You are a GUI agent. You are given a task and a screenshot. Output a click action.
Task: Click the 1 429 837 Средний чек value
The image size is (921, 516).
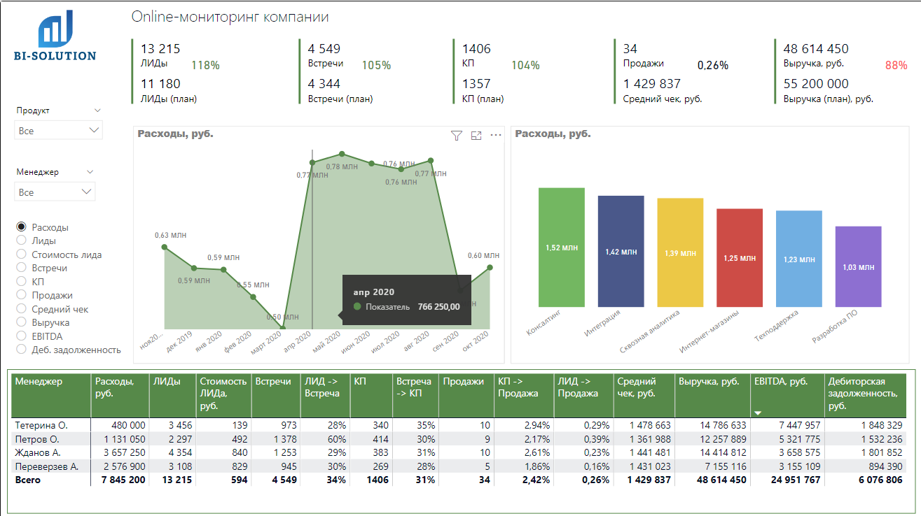click(652, 84)
